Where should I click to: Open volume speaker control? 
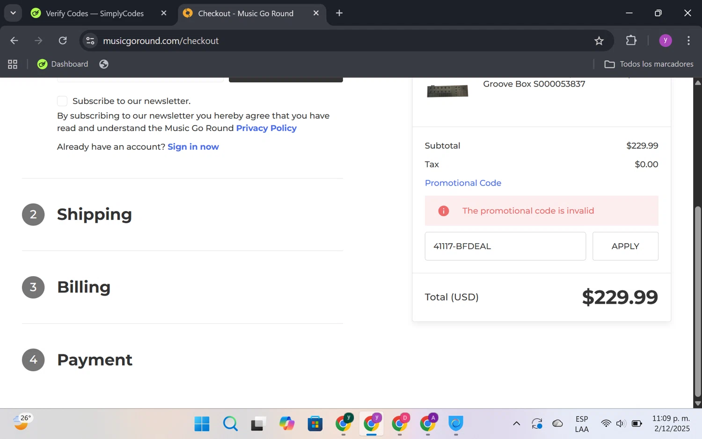click(621, 424)
